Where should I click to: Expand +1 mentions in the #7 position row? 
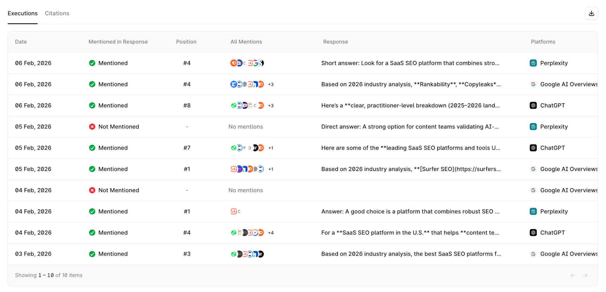[271, 148]
